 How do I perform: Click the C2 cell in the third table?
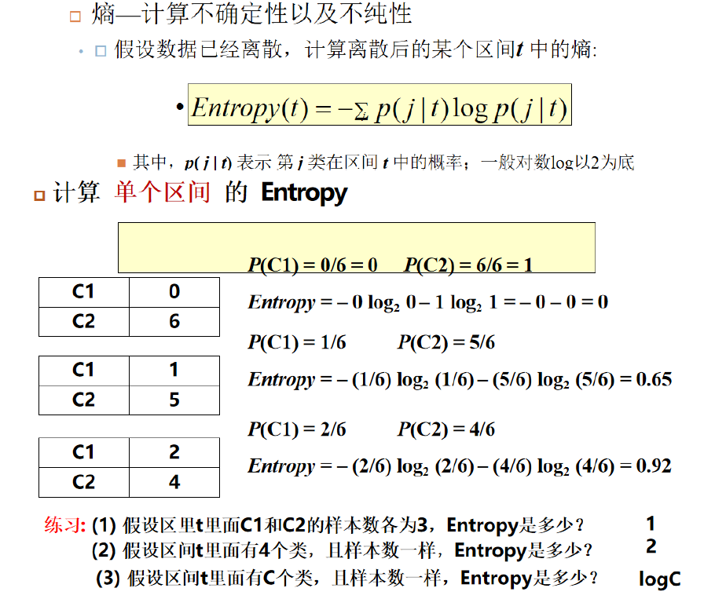pos(83,482)
